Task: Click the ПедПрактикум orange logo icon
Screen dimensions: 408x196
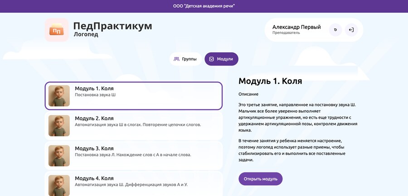Action: tap(57, 30)
